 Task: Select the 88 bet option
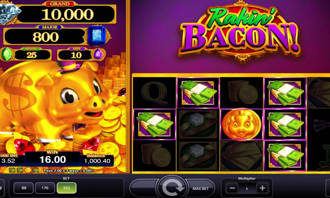pyautogui.click(x=23, y=188)
